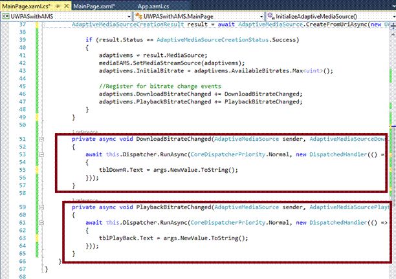This screenshot has height=279, width=396.
Task: Open the App.xaml.cs tab
Action: coord(153,6)
